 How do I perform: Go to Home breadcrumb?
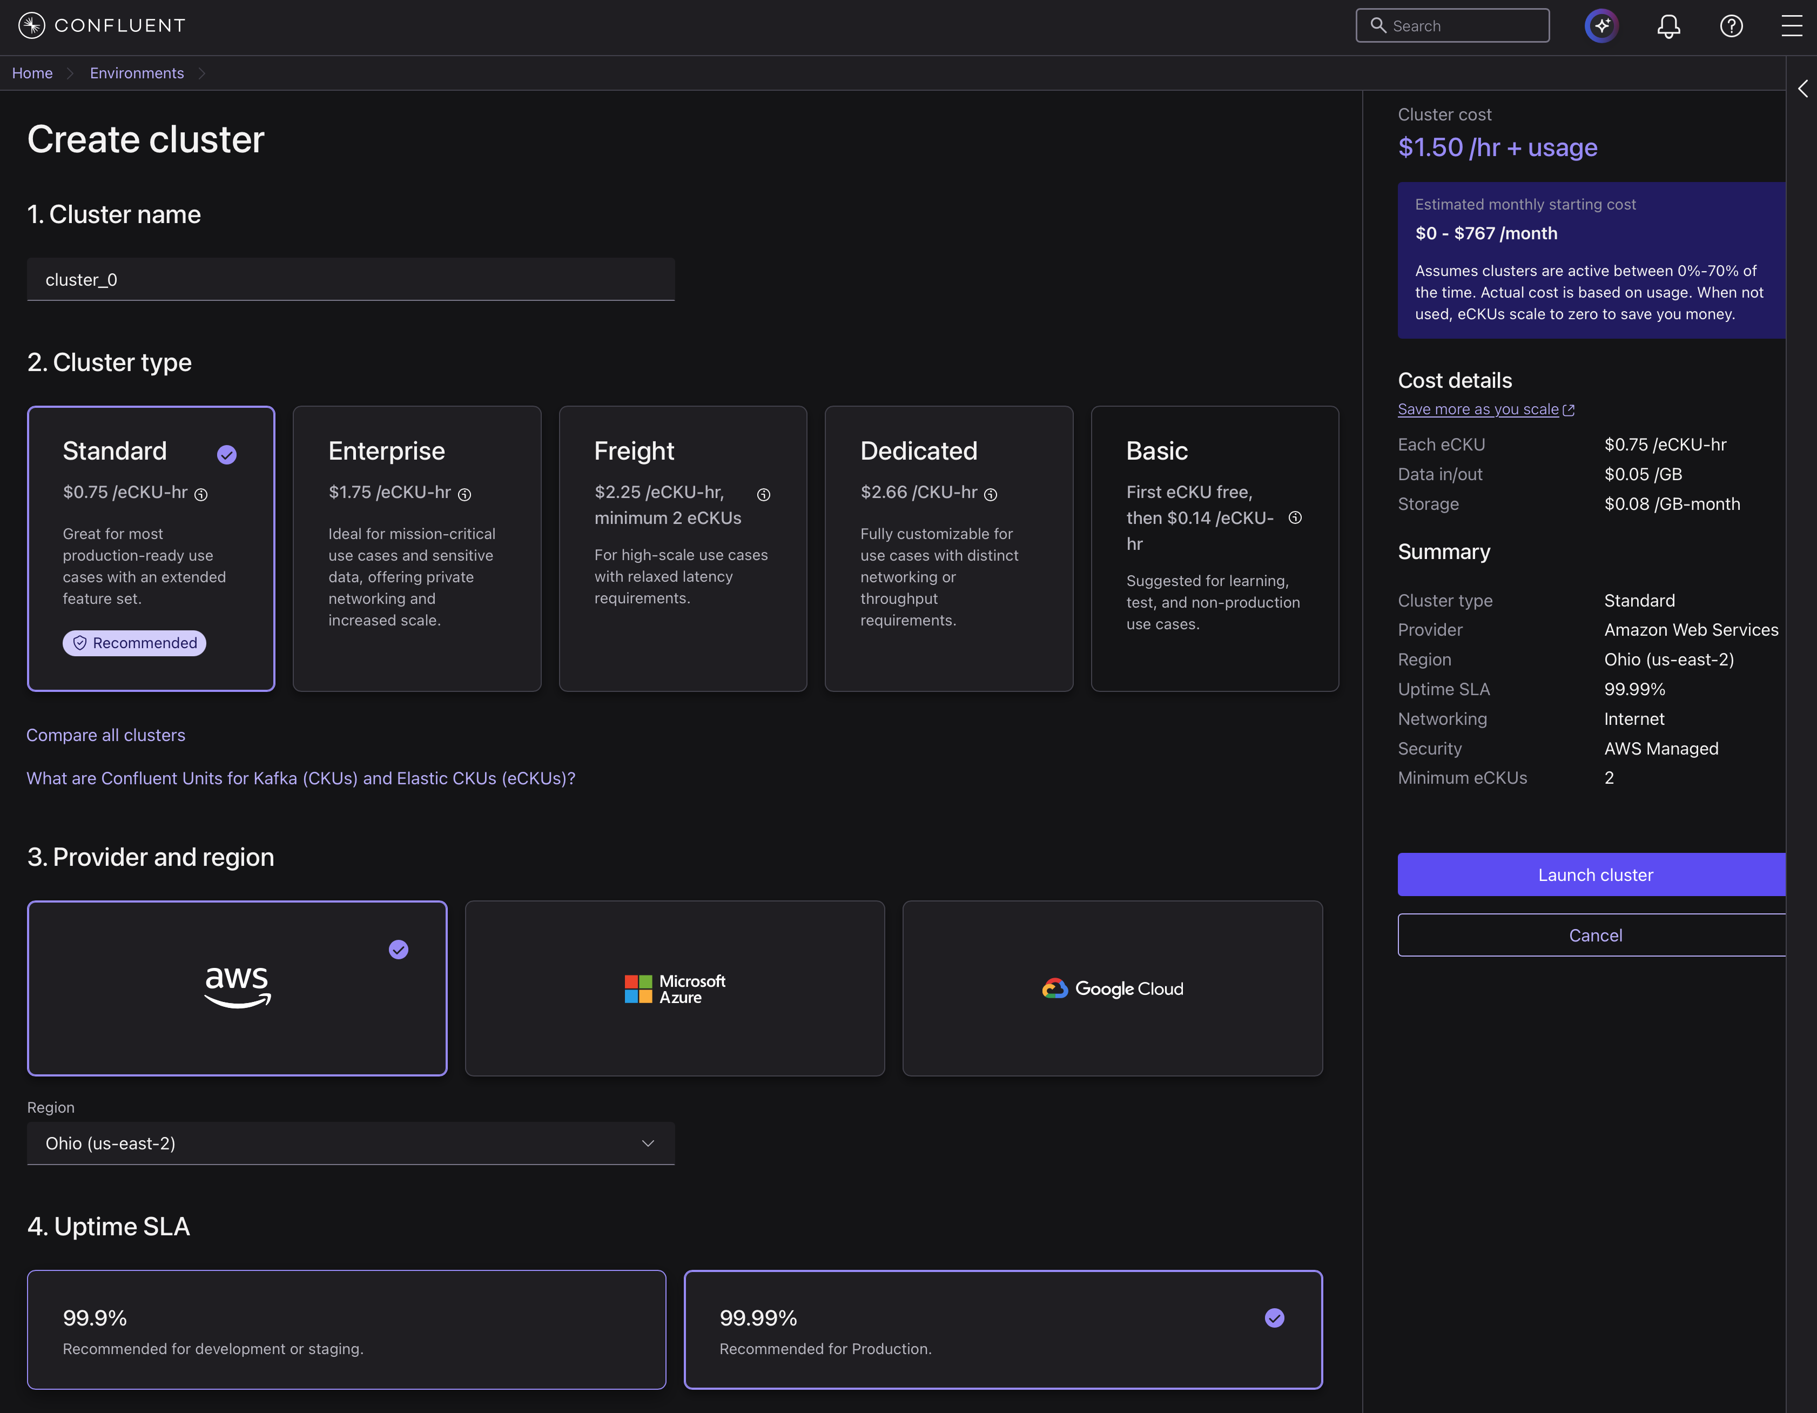pyautogui.click(x=32, y=73)
